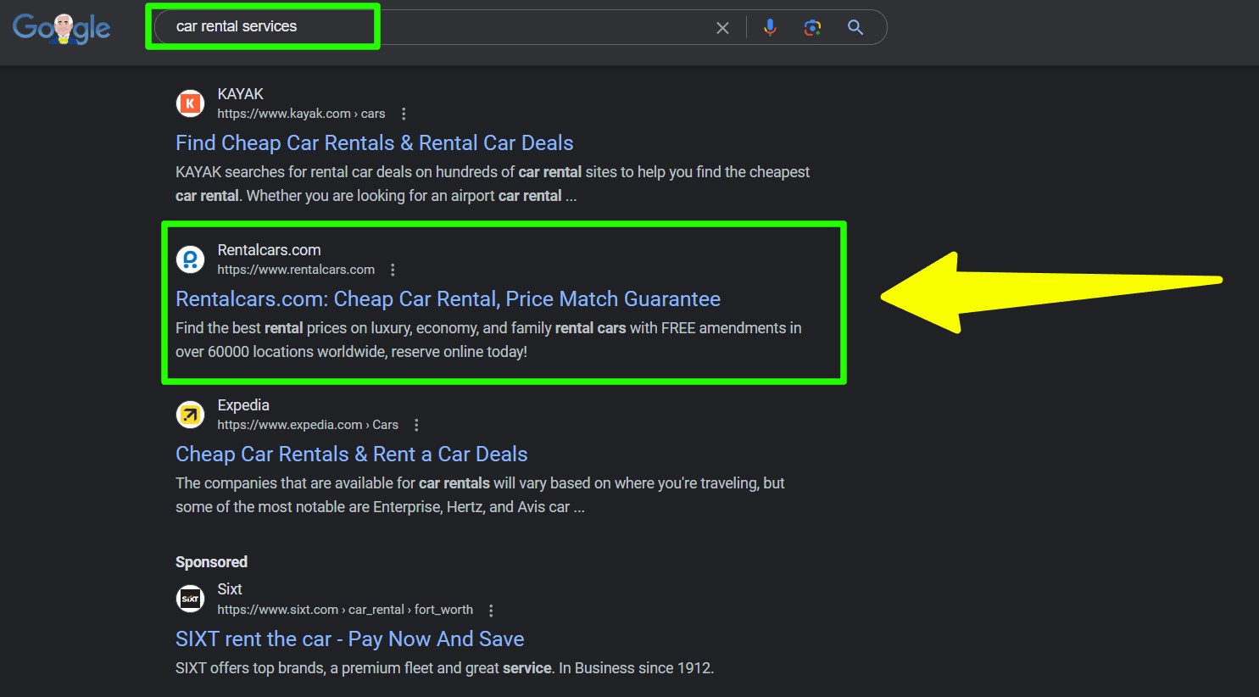
Task: Click the sixt.com car_rental fort_worth URL
Action: tap(345, 610)
